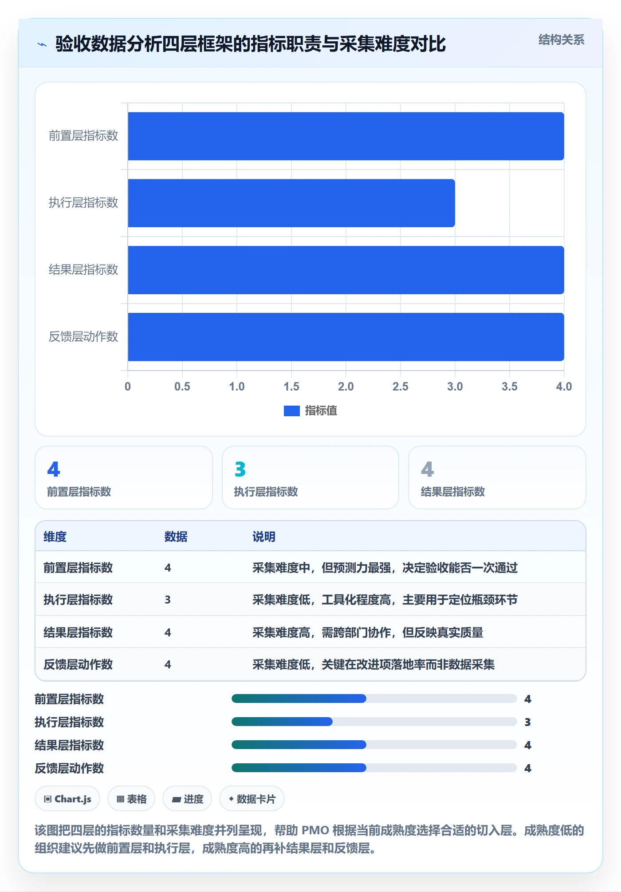Click the chart bar for 执行层指标数

pyautogui.click(x=291, y=203)
